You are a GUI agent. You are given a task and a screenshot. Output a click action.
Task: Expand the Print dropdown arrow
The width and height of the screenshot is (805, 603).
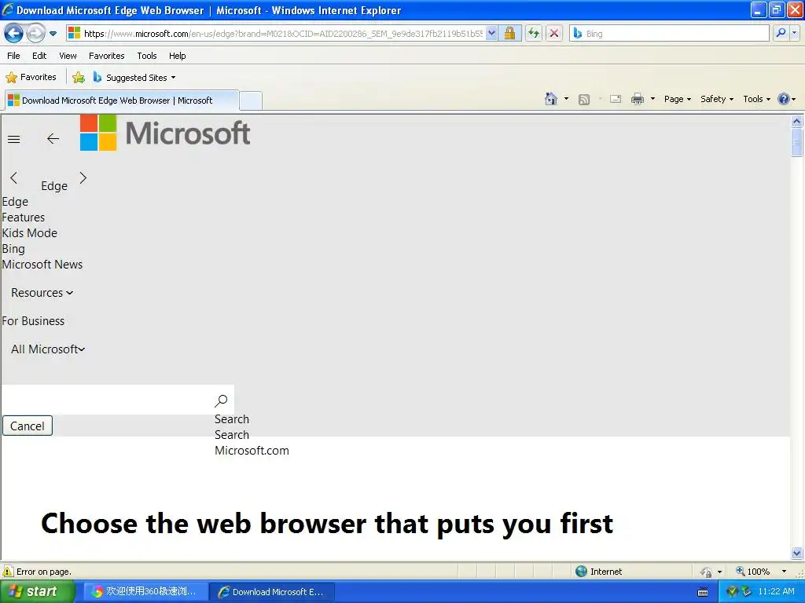point(652,99)
